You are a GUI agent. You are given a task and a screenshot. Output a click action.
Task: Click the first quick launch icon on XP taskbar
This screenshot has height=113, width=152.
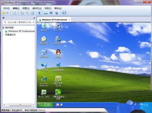[x=58, y=105]
